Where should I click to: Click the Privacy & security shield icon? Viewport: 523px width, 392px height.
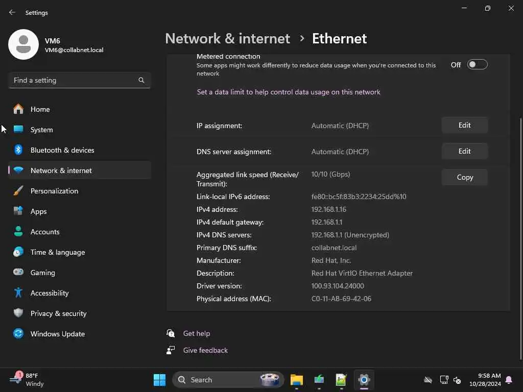click(x=18, y=313)
